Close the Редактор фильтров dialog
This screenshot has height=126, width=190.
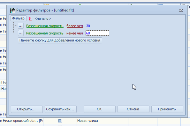click(x=181, y=11)
